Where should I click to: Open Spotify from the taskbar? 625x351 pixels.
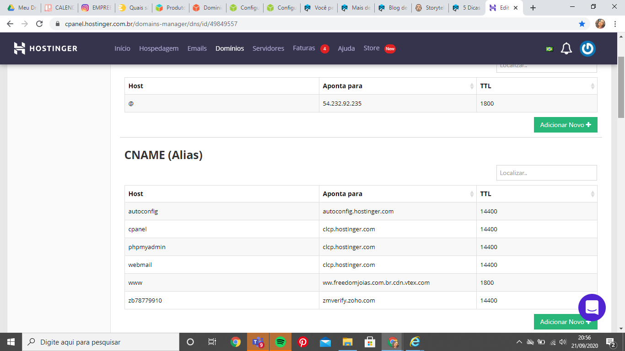tap(280, 342)
